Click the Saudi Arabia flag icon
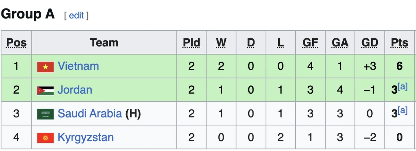Screen dimensions: 416x151 pyautogui.click(x=45, y=114)
